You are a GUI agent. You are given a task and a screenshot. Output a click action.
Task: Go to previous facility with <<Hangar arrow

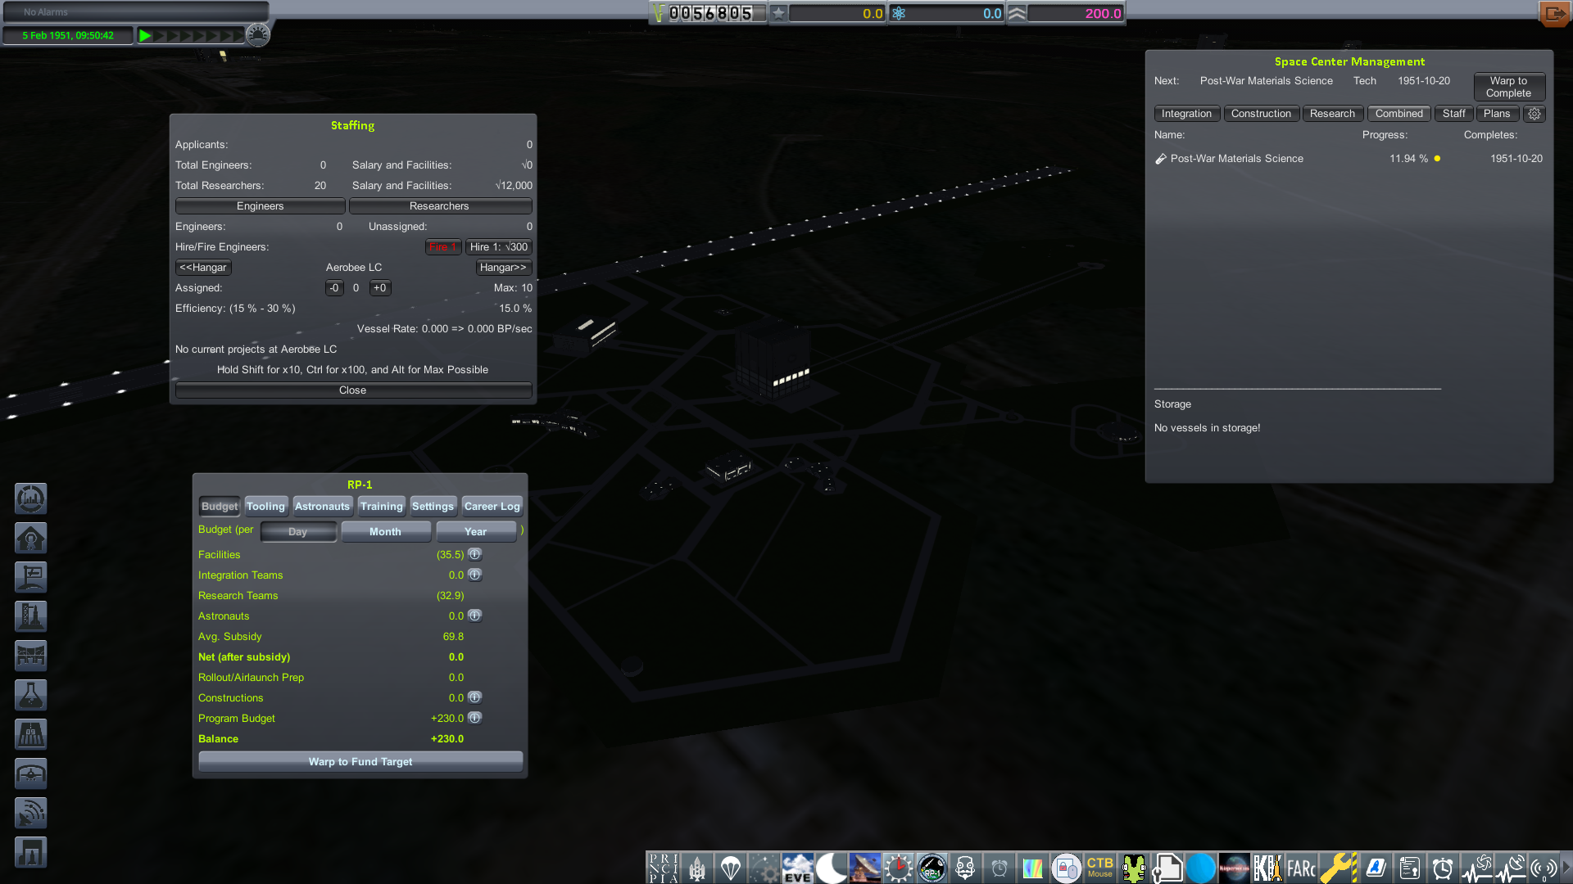pos(203,268)
